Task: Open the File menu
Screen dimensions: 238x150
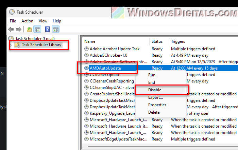Action: [x=13, y=21]
